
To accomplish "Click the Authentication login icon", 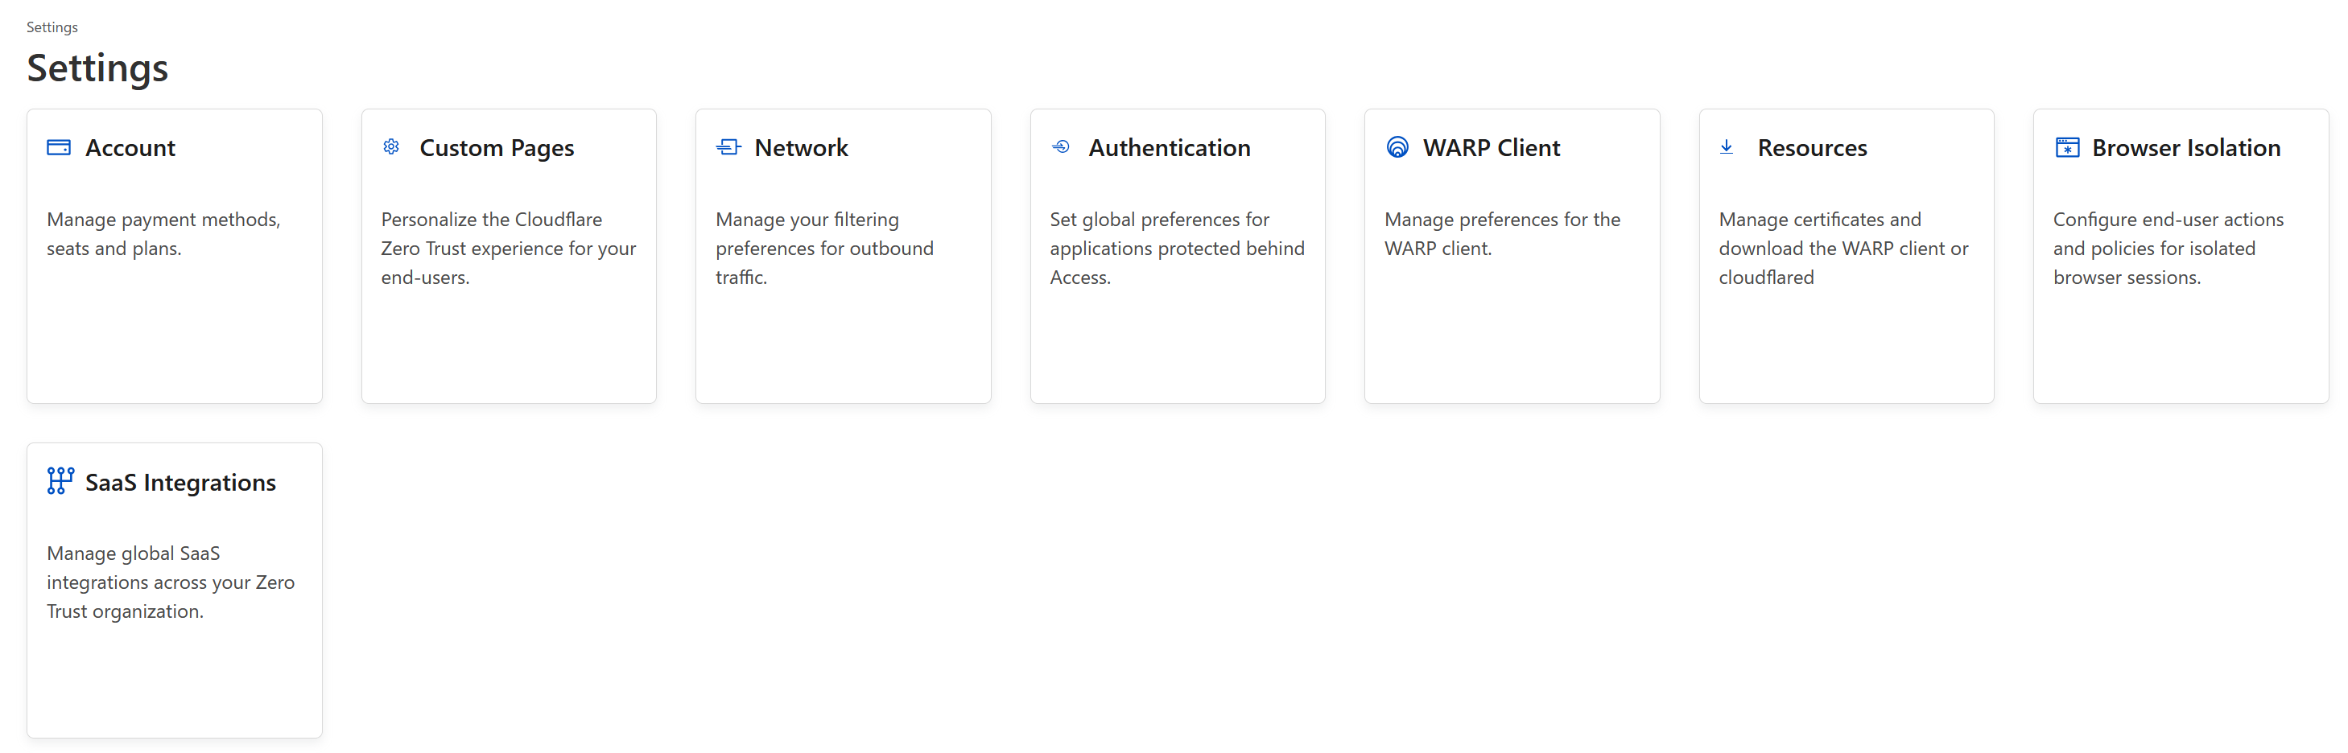I will 1061,146.
